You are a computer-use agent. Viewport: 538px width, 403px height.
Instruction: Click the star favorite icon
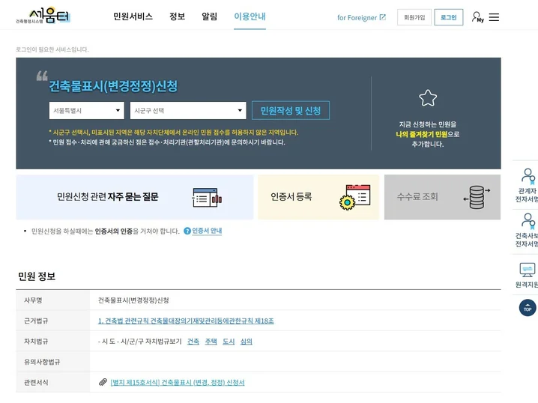(428, 98)
